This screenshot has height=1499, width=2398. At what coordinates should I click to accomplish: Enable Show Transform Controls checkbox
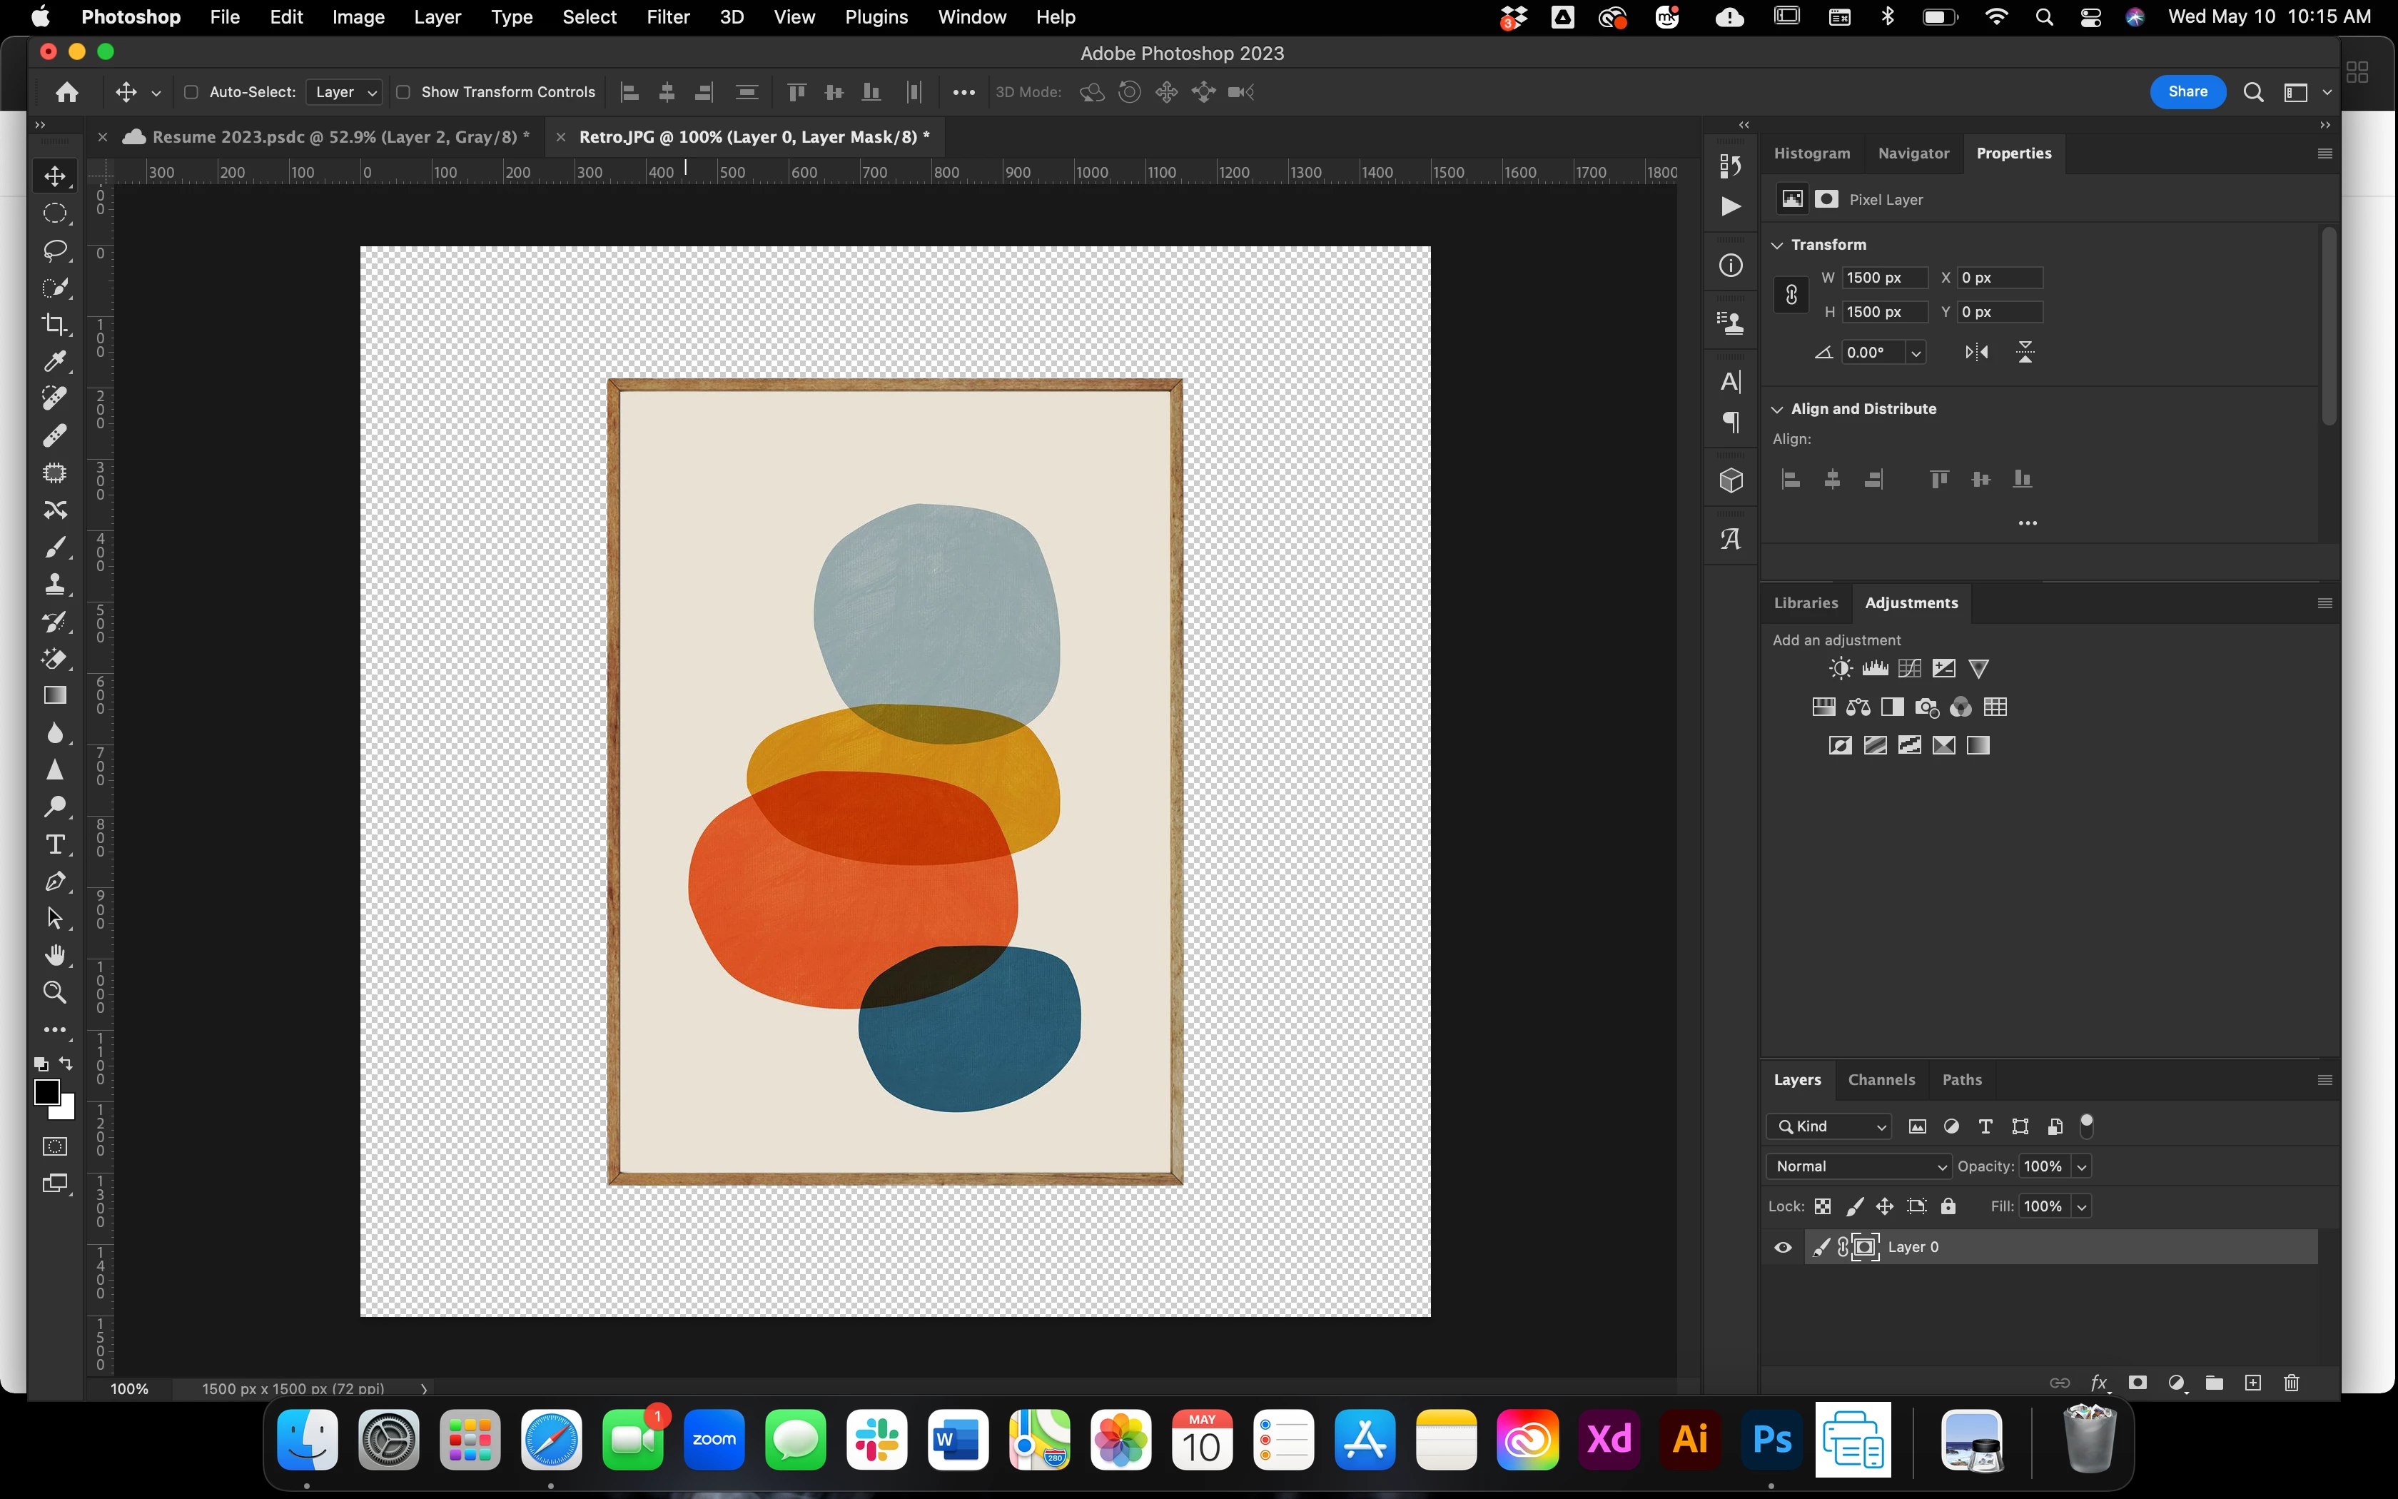click(x=403, y=92)
